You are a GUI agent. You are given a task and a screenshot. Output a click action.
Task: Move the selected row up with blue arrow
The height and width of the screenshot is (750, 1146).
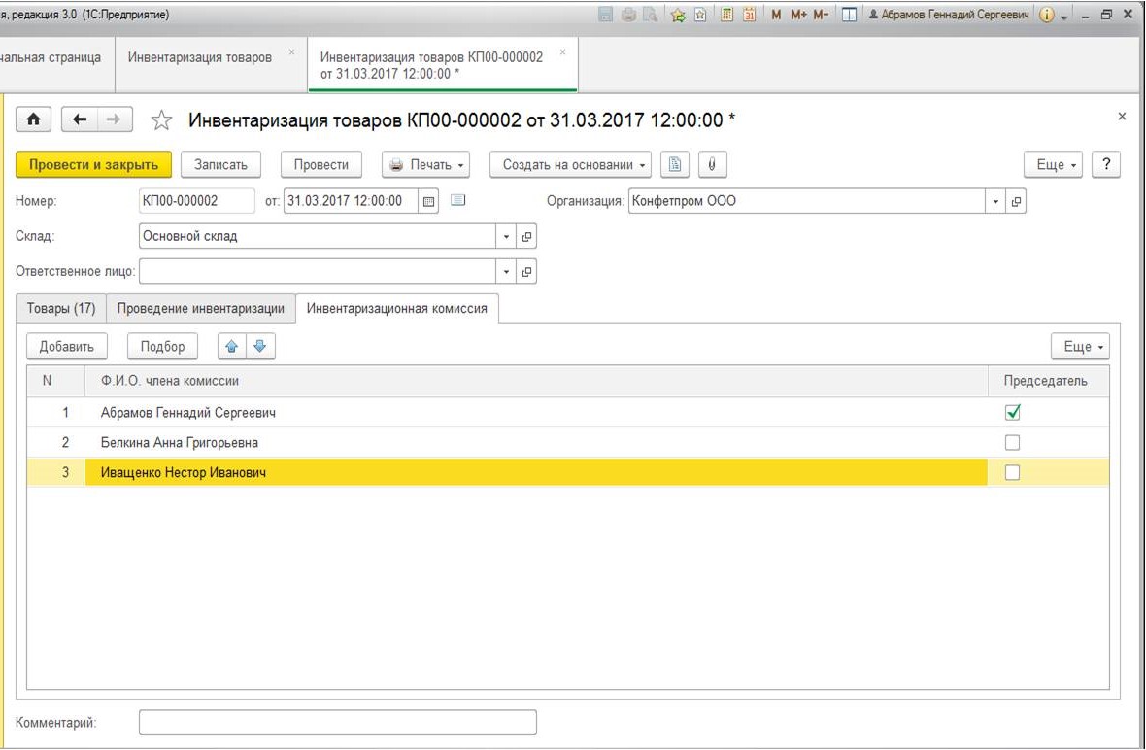click(232, 347)
